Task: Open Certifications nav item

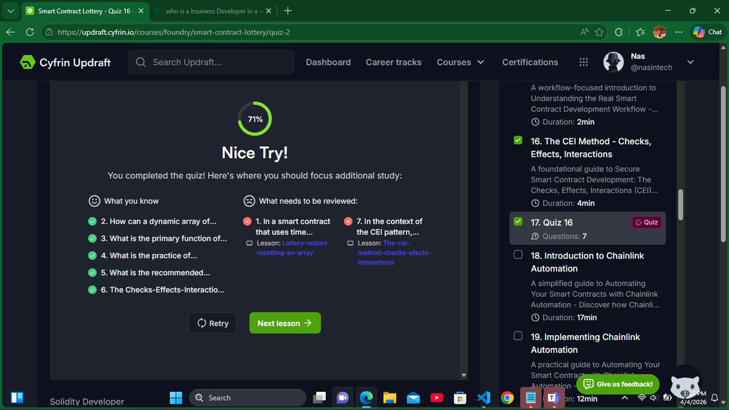Action: [x=530, y=62]
